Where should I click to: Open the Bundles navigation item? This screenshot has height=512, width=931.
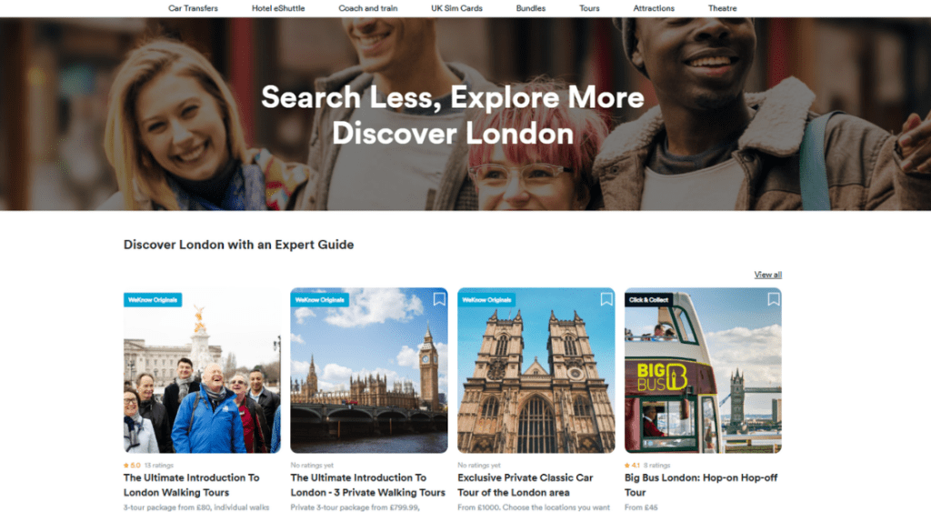coord(531,8)
